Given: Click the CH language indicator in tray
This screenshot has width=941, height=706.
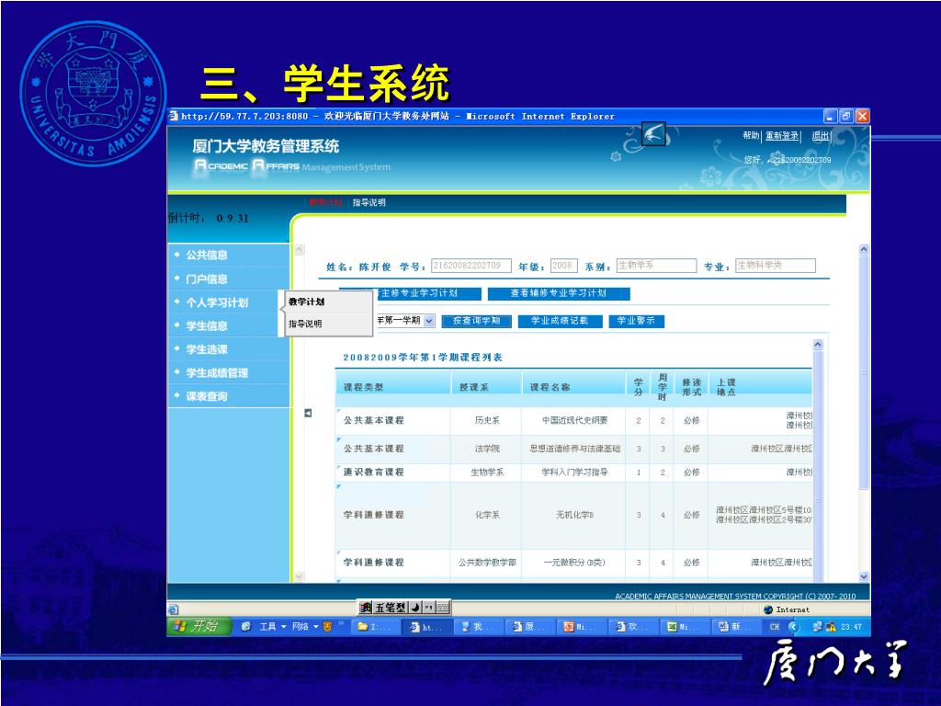Looking at the screenshot, I should 774,627.
